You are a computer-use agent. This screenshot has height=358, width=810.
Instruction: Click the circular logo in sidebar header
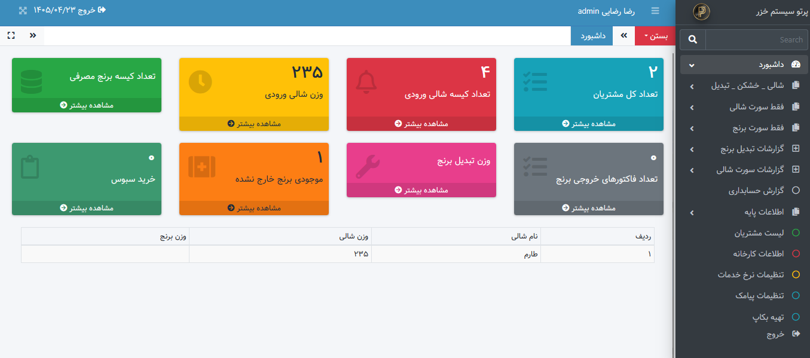(x=701, y=12)
